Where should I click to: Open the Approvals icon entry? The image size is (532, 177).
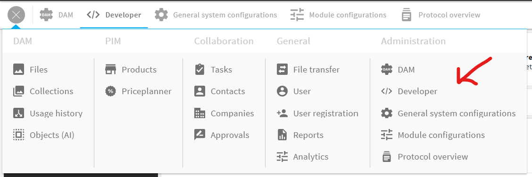point(199,135)
